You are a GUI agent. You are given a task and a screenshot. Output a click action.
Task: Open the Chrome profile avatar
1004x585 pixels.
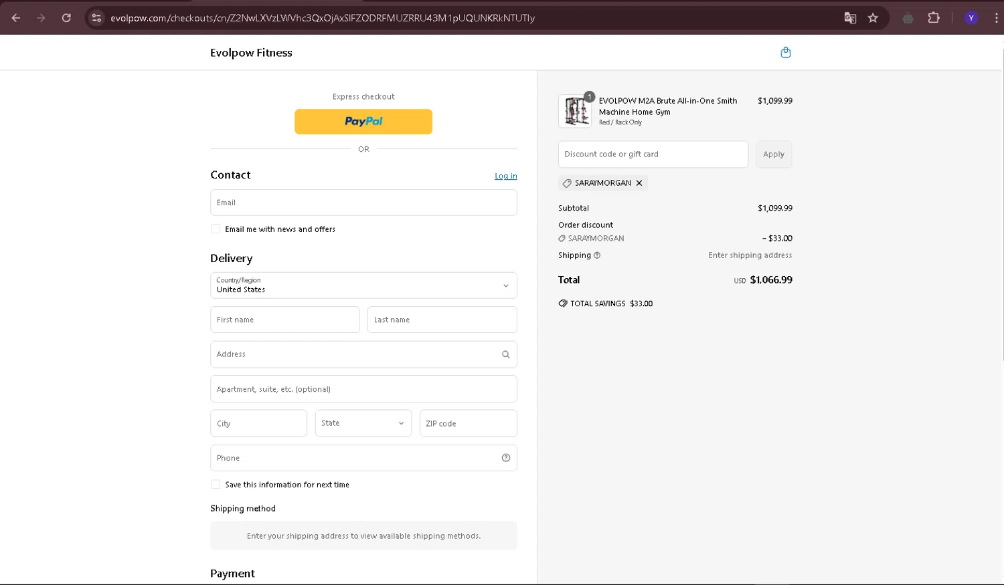[971, 18]
